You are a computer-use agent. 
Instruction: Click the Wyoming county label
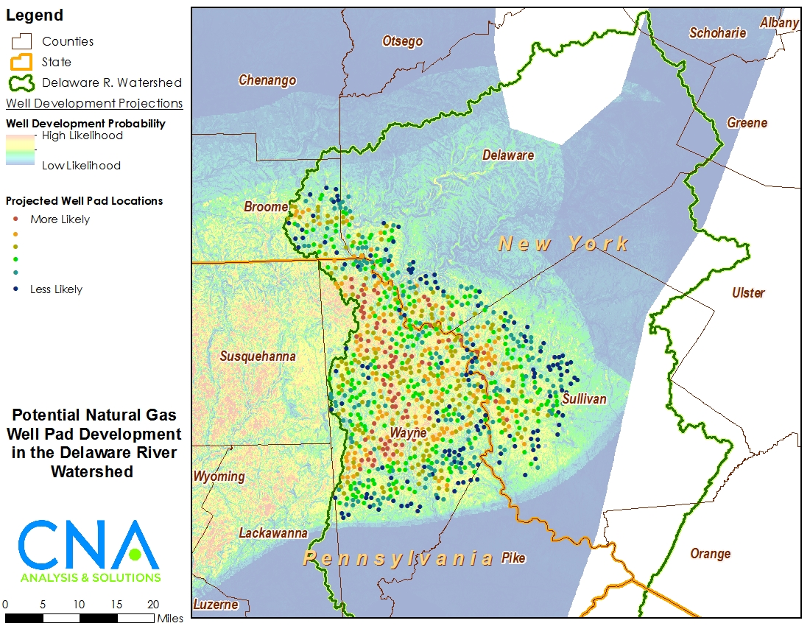(219, 476)
